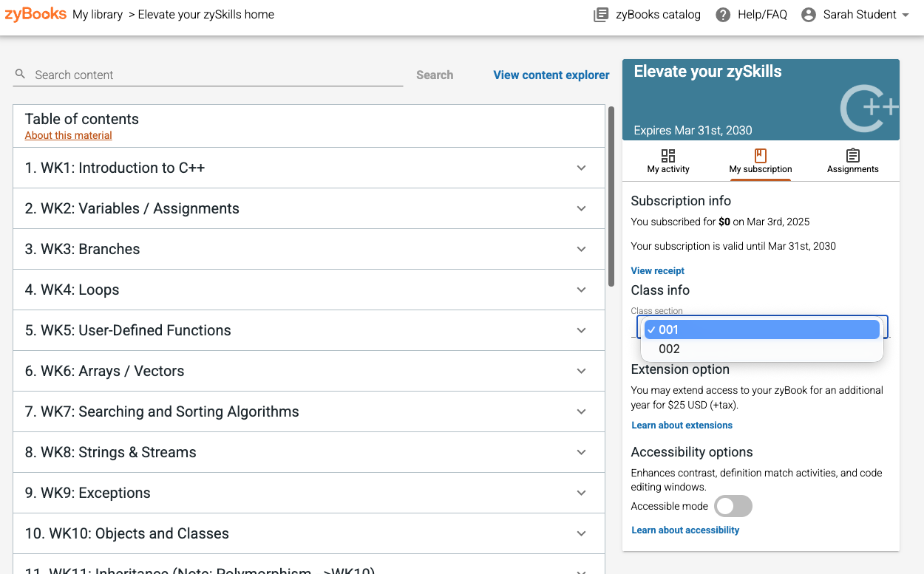
Task: Click the WK10: Objects and Classes title
Action: tap(127, 533)
